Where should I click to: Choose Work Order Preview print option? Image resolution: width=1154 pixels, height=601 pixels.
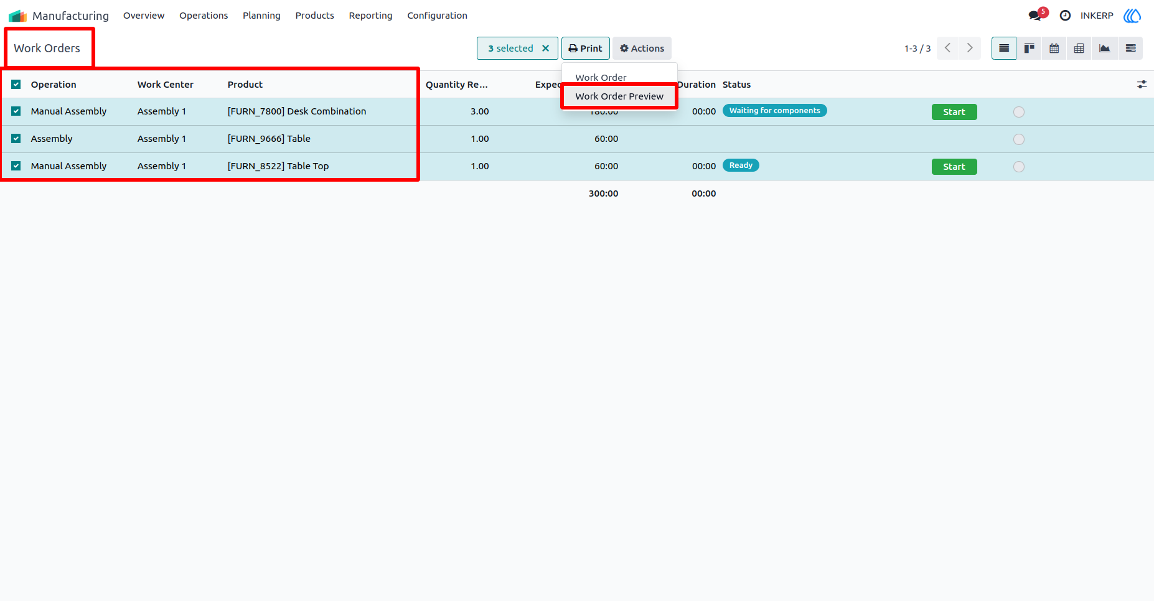click(619, 96)
